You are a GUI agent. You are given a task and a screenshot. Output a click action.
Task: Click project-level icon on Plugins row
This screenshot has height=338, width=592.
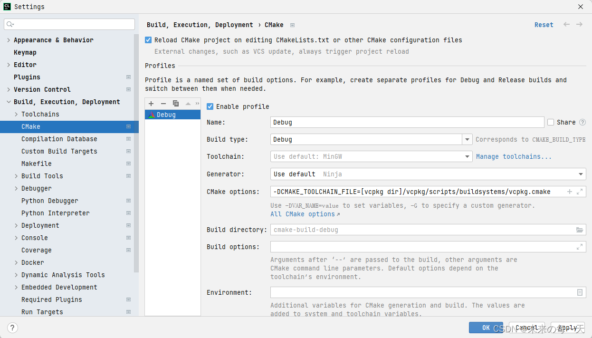tap(128, 77)
